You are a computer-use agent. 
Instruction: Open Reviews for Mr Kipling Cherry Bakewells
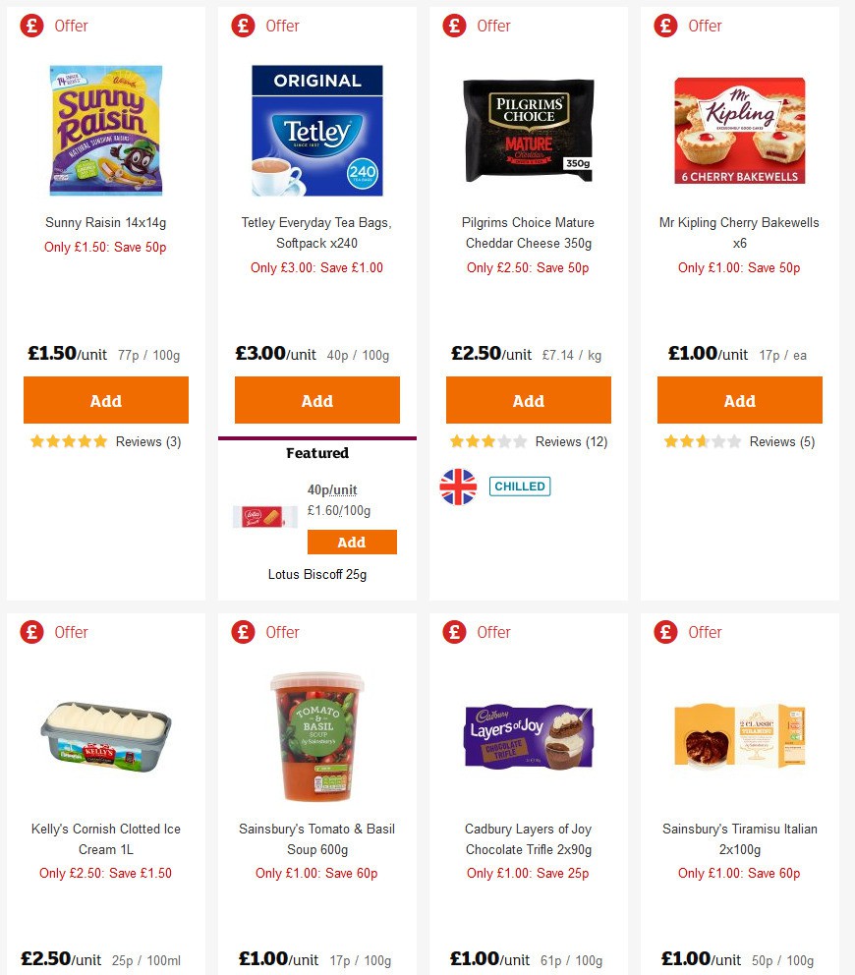pyautogui.click(x=752, y=441)
